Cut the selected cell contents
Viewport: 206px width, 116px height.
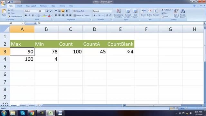11,10
